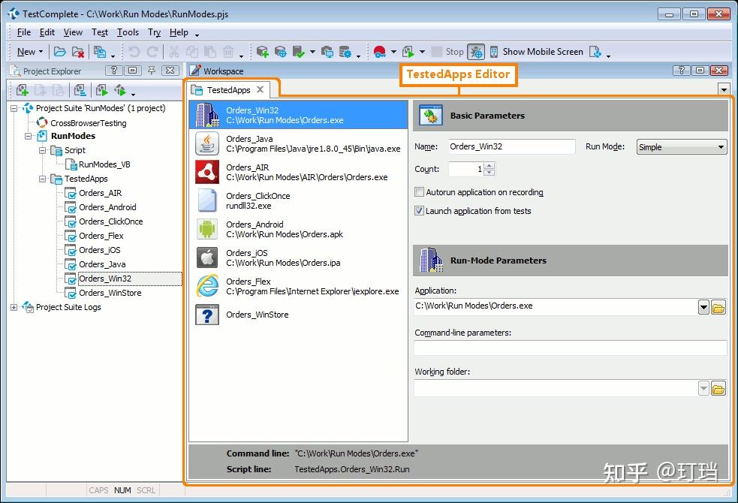Click the checkpoint icon with green checkmark
This screenshot has height=503, width=738.
[x=298, y=52]
